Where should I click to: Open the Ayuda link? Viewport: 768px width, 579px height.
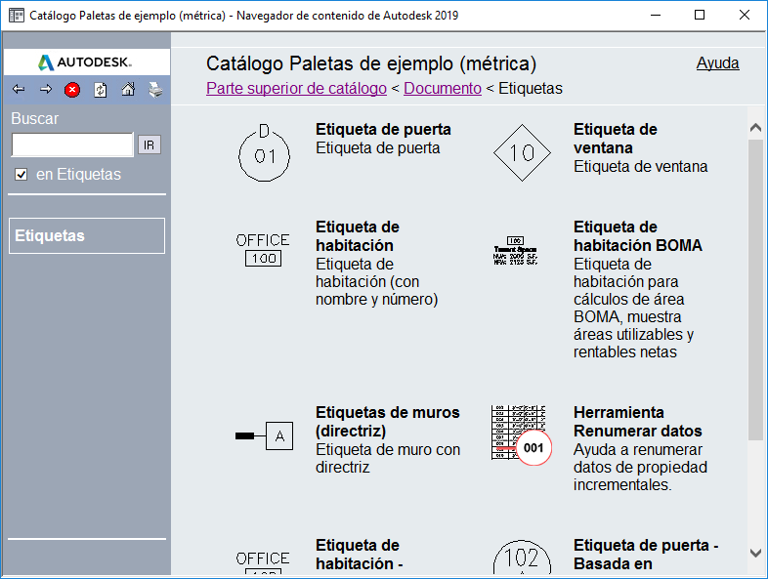(717, 63)
